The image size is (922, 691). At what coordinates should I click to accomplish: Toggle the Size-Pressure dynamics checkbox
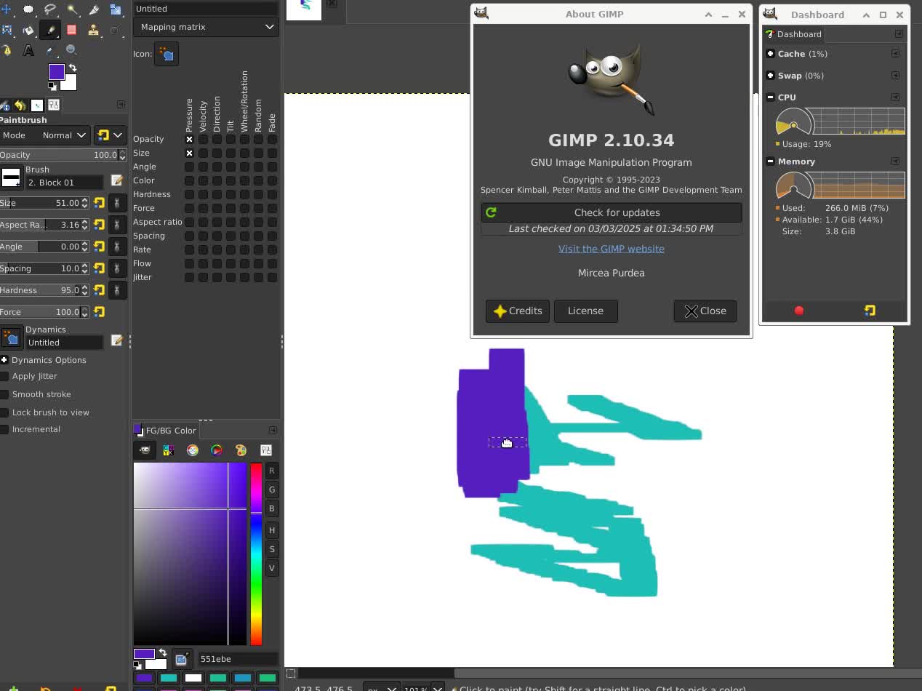click(189, 153)
